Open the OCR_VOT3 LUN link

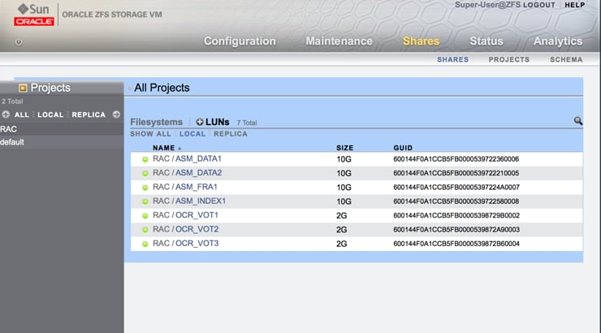pos(197,244)
